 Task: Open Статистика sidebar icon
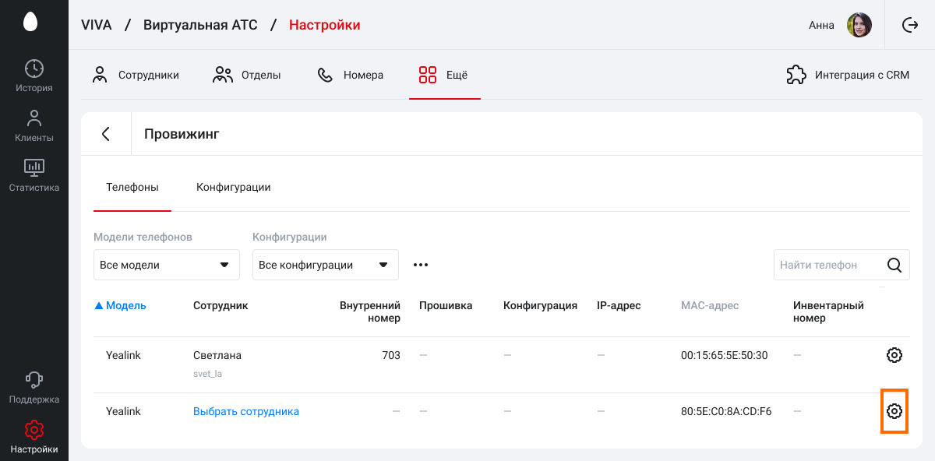tap(34, 175)
